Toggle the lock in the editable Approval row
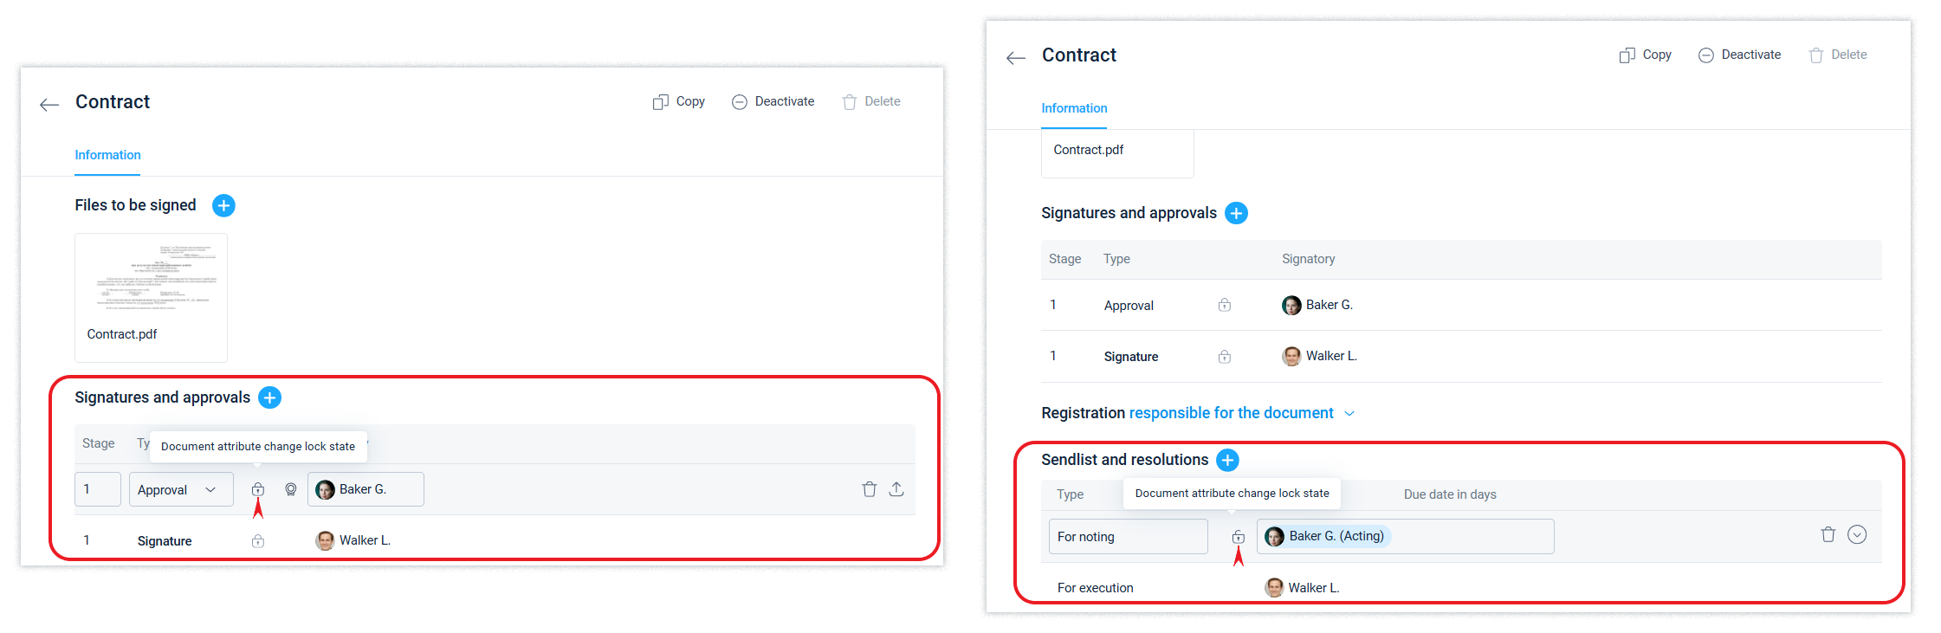Screen dimensions: 1941x633 [x=258, y=489]
